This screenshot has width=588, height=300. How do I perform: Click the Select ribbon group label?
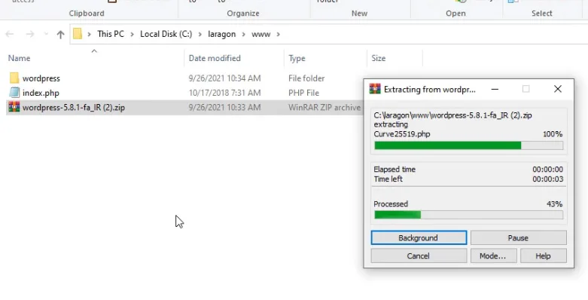click(x=541, y=13)
